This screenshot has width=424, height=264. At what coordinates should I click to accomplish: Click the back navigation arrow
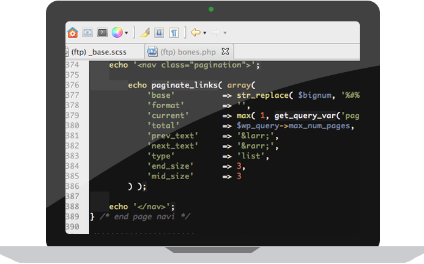196,33
